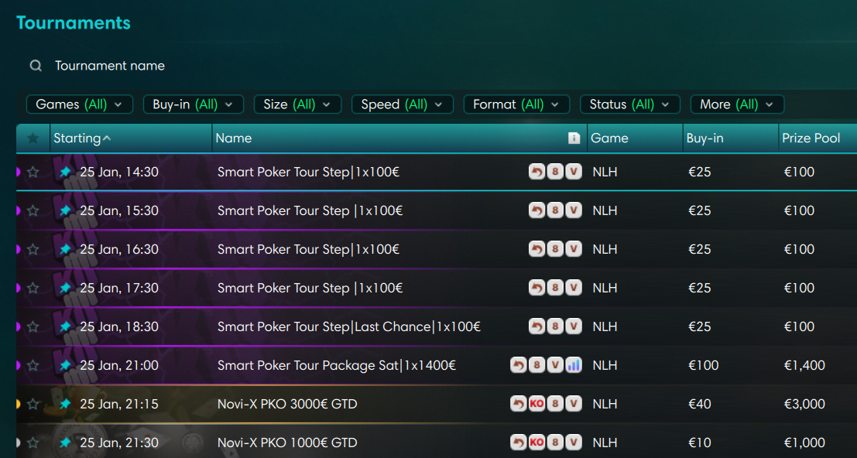Sort tournaments by Prize Pool column
The image size is (857, 458).
(x=811, y=138)
